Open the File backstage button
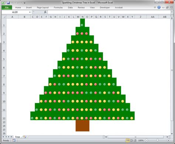 7,7
